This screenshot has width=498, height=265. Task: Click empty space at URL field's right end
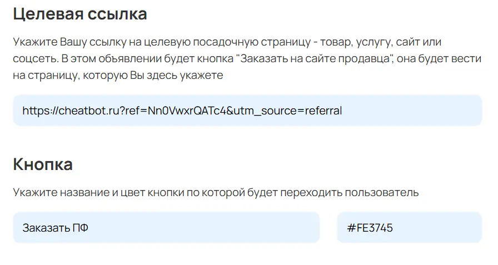[x=422, y=111]
